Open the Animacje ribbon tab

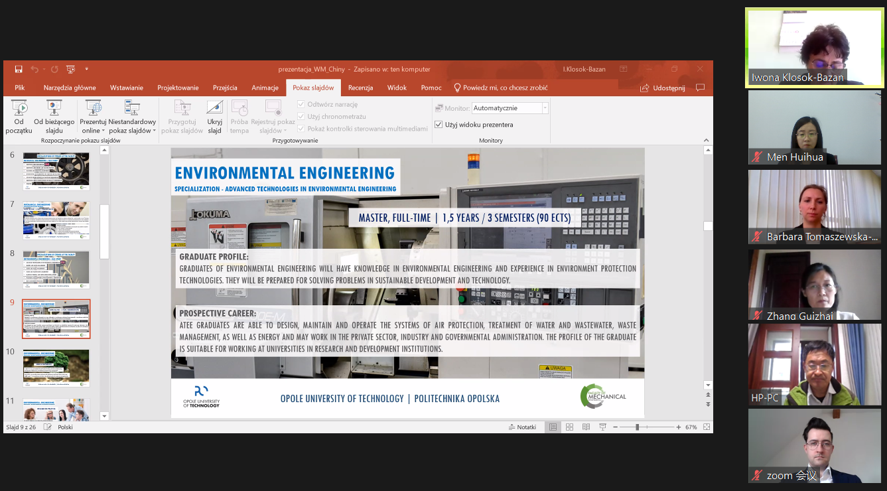click(265, 88)
